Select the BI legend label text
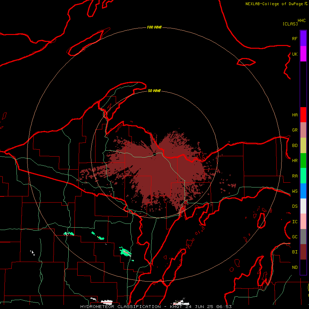Image resolution: width=309 pixels, height=309 pixels. [295, 252]
